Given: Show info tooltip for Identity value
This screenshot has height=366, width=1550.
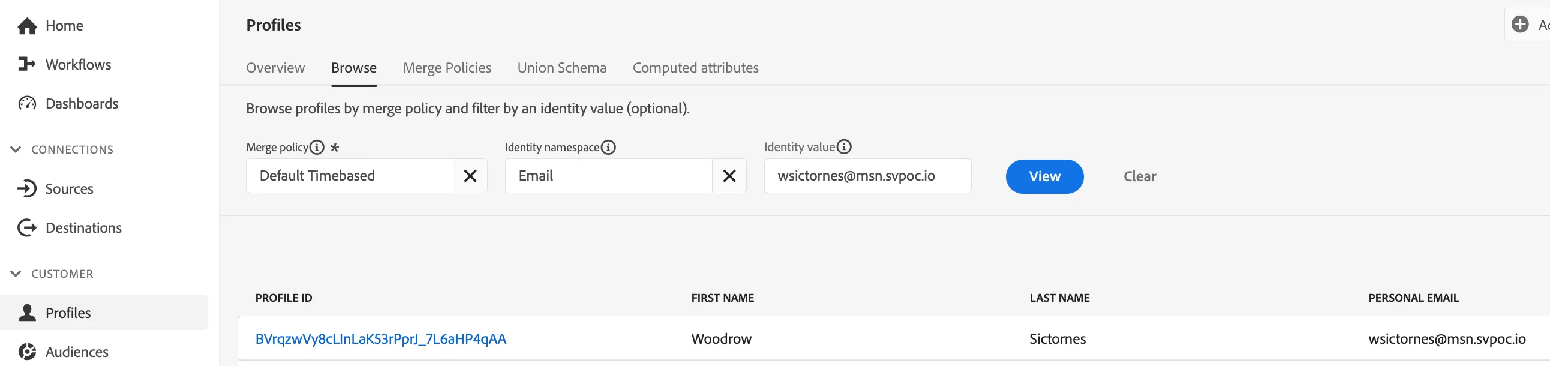Looking at the screenshot, I should tap(844, 147).
